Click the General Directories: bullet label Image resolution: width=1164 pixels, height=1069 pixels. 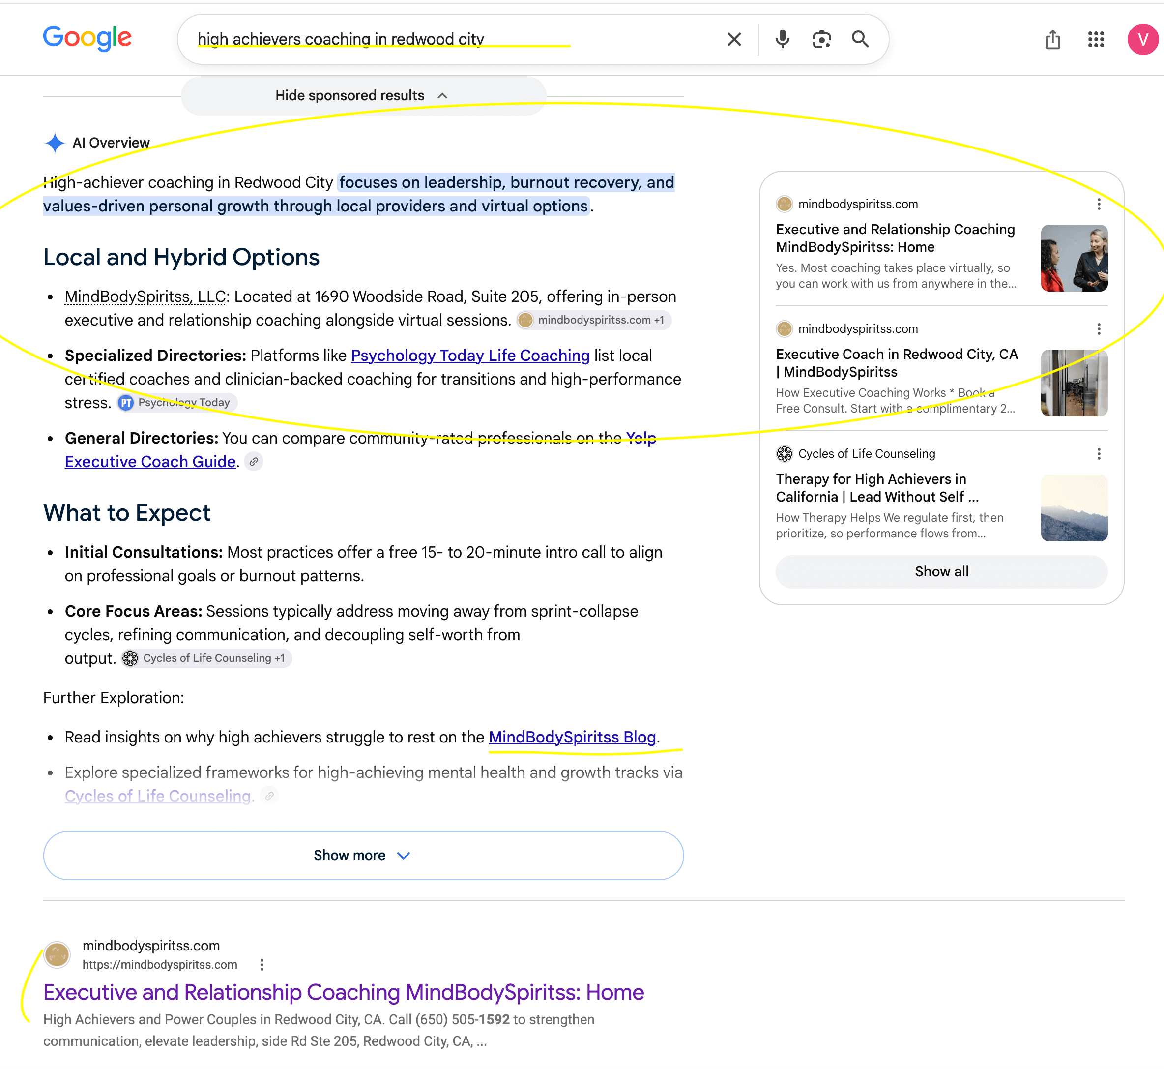pyautogui.click(x=141, y=438)
